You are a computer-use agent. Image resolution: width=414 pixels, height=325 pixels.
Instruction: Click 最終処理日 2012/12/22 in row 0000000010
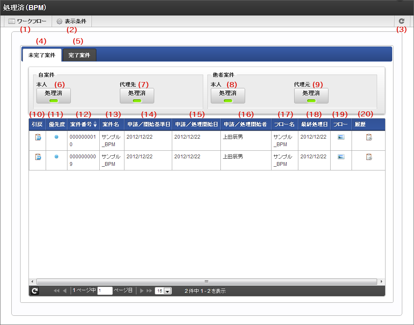pos(313,137)
